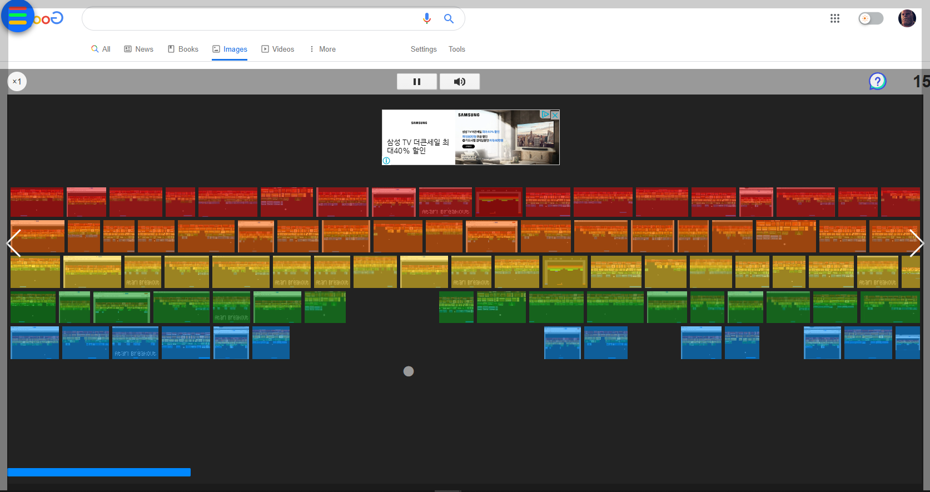Click the gray bouncing ball
This screenshot has width=930, height=492.
click(409, 371)
